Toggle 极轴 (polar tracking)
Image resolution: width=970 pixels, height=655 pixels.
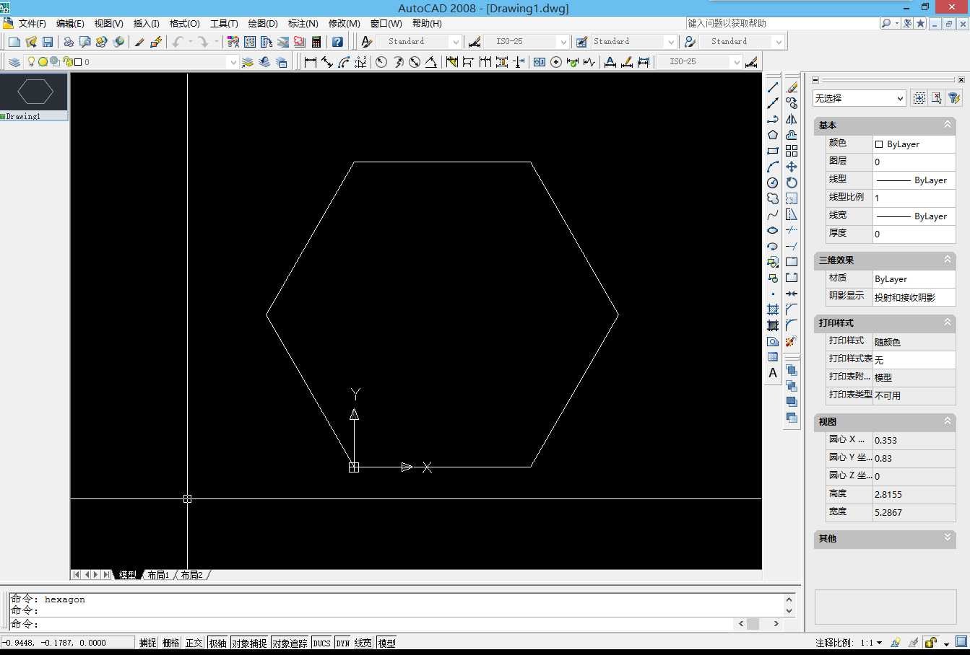(x=217, y=643)
